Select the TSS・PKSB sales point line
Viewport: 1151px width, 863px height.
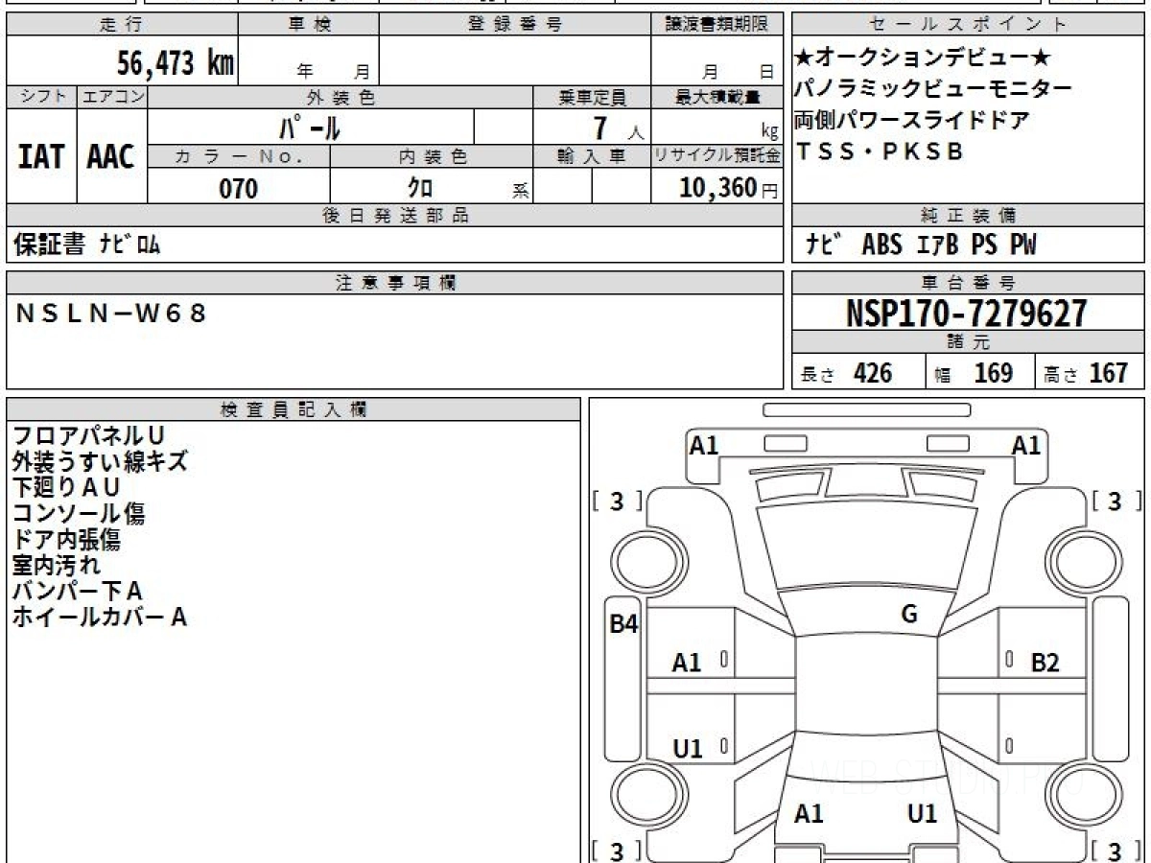click(x=878, y=152)
